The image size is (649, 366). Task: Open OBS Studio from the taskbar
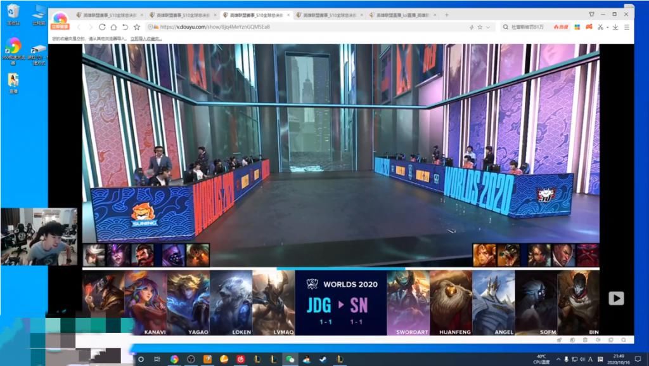click(x=191, y=359)
